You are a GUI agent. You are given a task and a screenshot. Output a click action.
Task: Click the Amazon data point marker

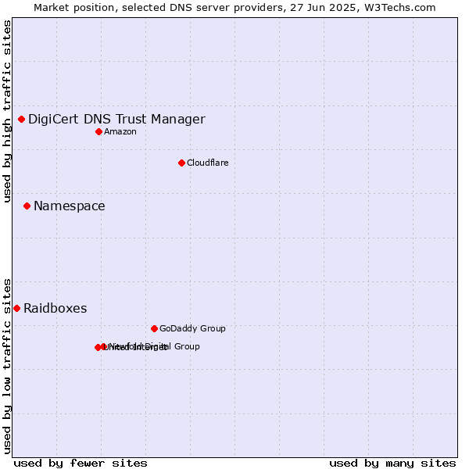[x=99, y=132]
